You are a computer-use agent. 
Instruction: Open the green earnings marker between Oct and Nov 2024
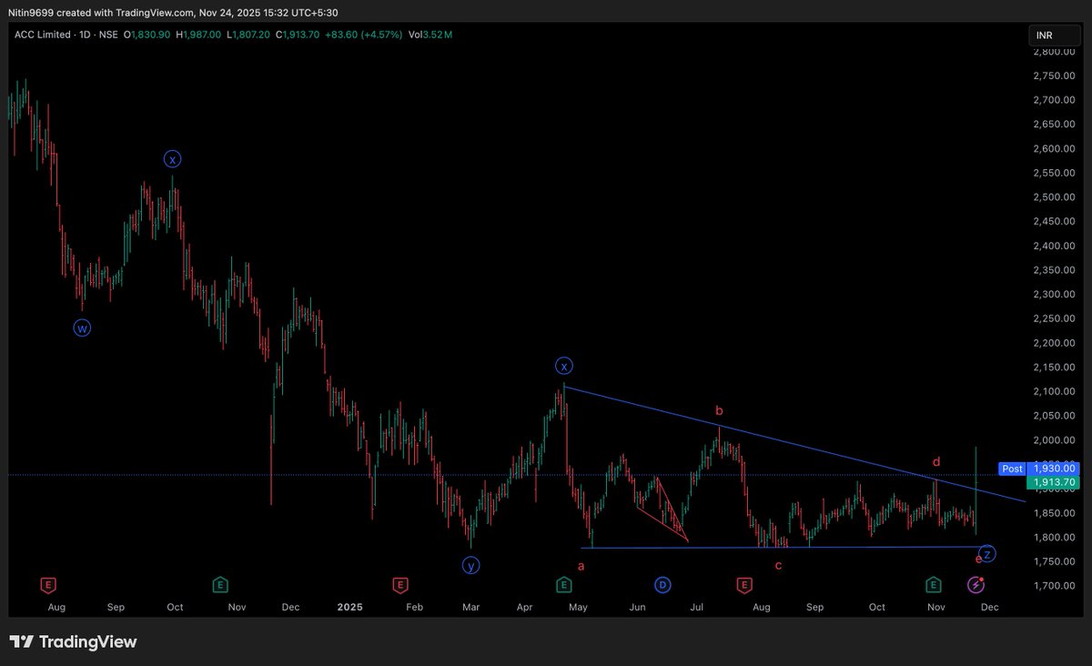(x=219, y=584)
